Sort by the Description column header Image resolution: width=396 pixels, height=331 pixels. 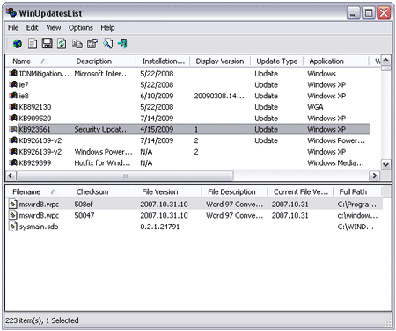(x=103, y=61)
